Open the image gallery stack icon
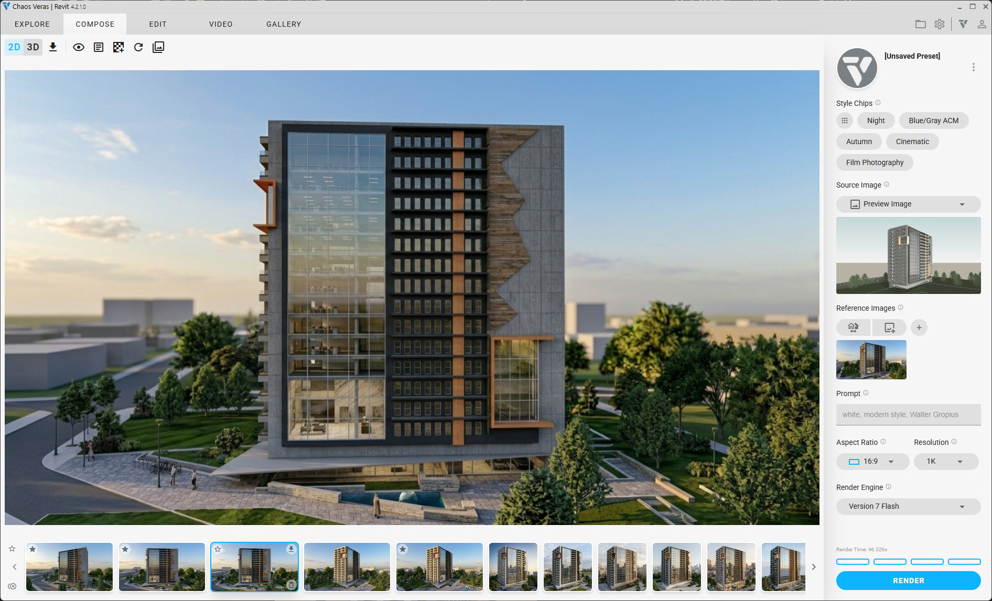992x601 pixels. [x=158, y=47]
